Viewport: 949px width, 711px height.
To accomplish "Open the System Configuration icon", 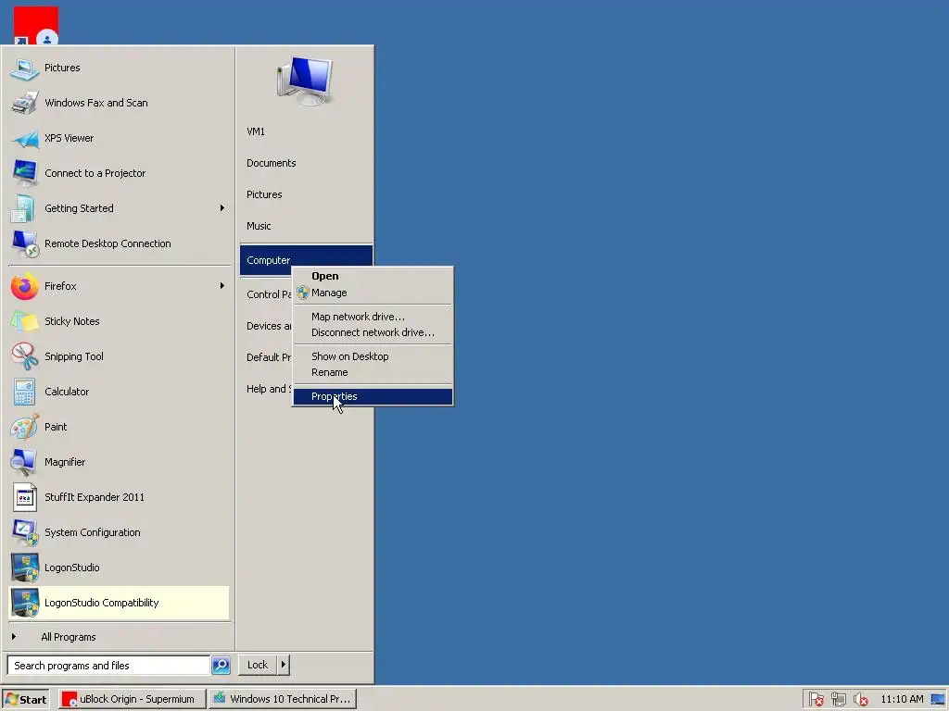I will [x=24, y=532].
